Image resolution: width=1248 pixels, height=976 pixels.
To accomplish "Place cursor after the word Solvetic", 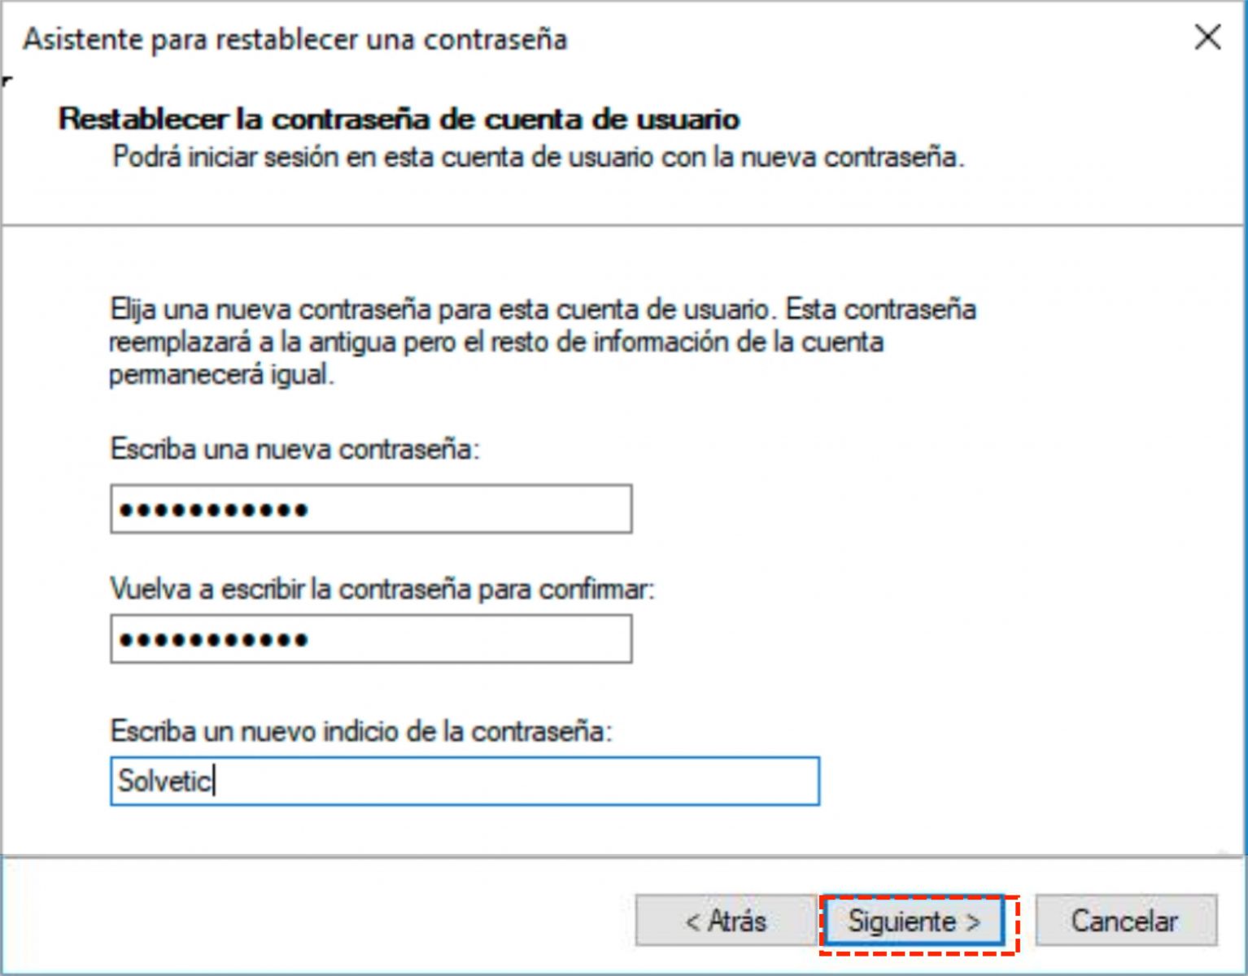I will click(213, 781).
